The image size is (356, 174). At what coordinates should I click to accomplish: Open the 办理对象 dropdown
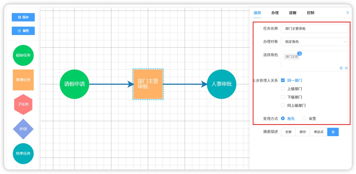click(x=315, y=42)
